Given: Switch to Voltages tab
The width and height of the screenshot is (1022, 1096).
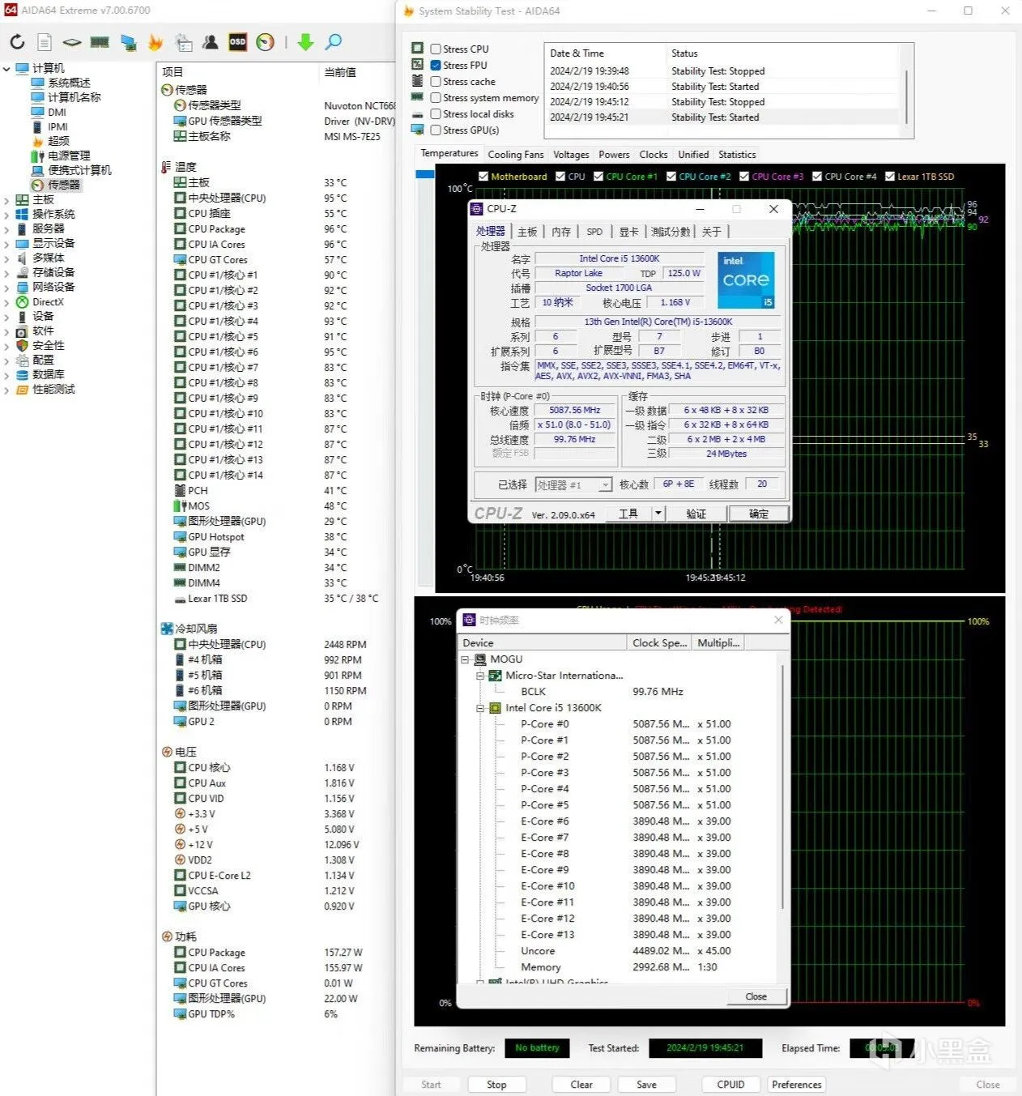Looking at the screenshot, I should coord(571,155).
